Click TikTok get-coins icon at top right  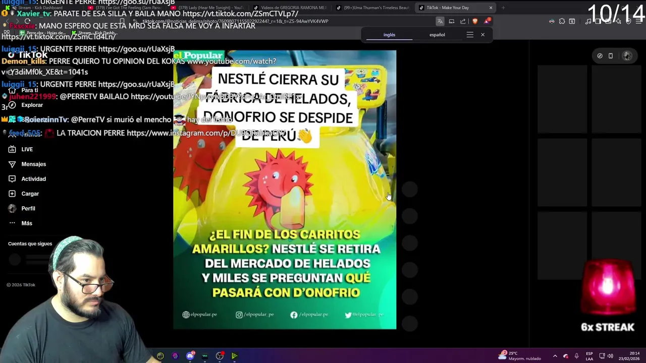click(600, 56)
